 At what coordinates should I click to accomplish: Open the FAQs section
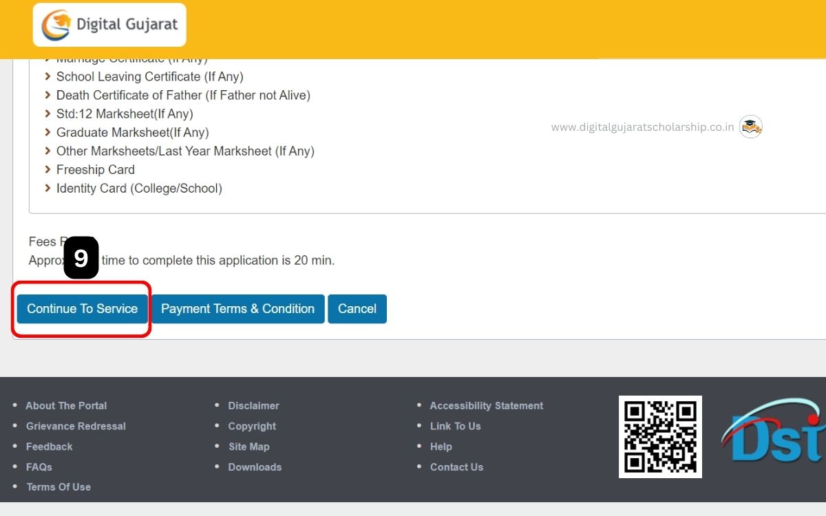point(39,467)
